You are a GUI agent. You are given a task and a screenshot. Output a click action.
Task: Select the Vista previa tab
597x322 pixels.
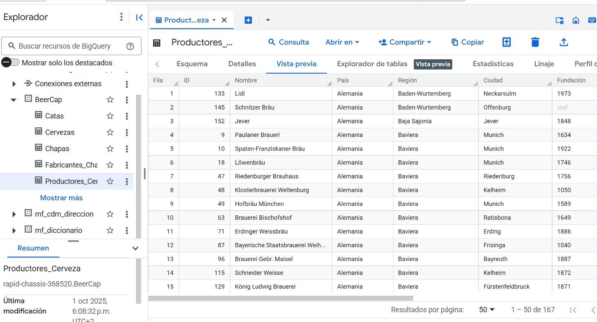tap(296, 64)
